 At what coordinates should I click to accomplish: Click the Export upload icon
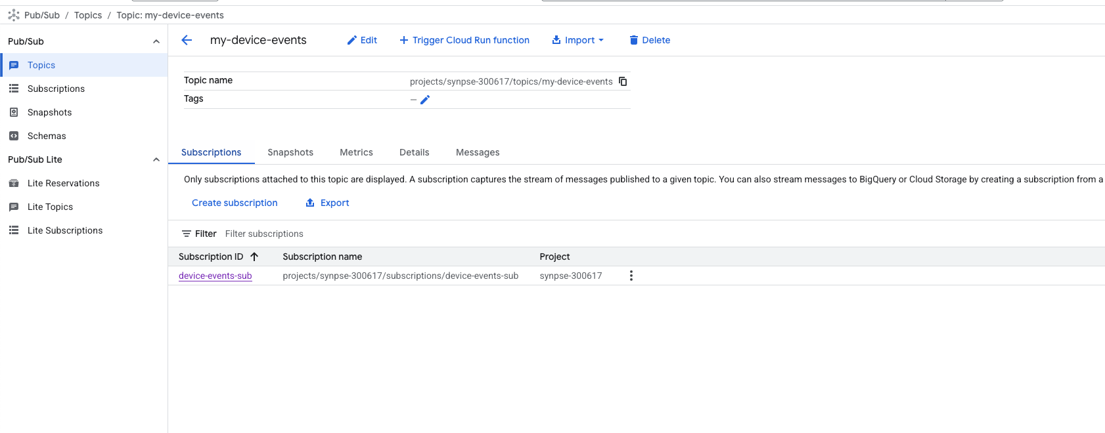pos(310,203)
